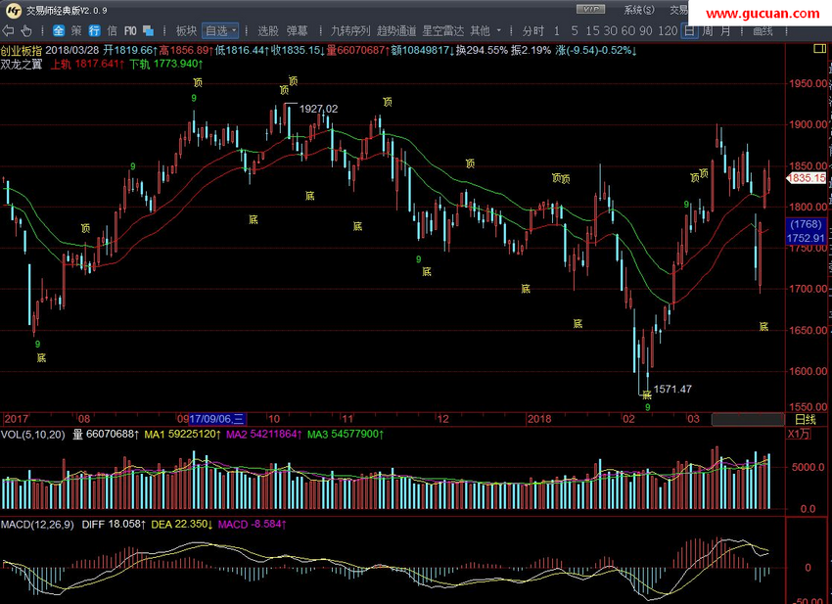Click the yellow panel layout icon
Image resolution: width=832 pixels, height=604 pixels.
coord(820,49)
